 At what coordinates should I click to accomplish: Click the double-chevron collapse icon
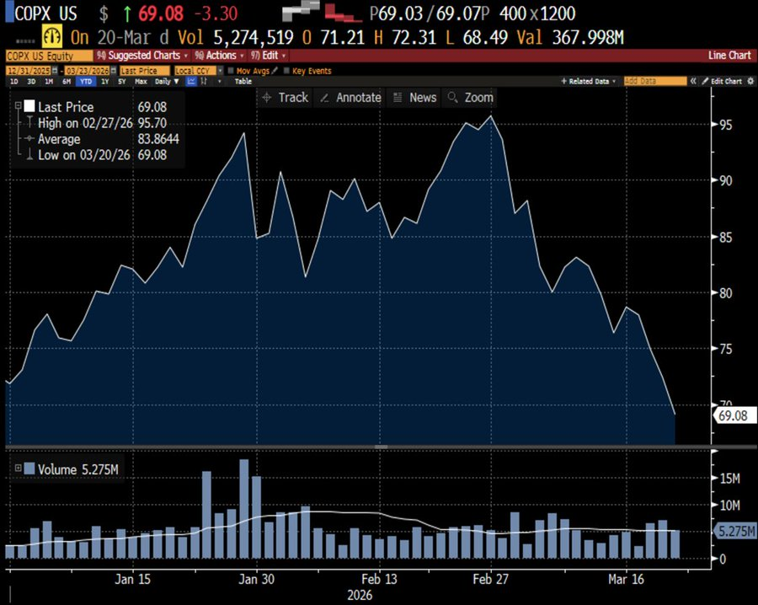coord(693,81)
